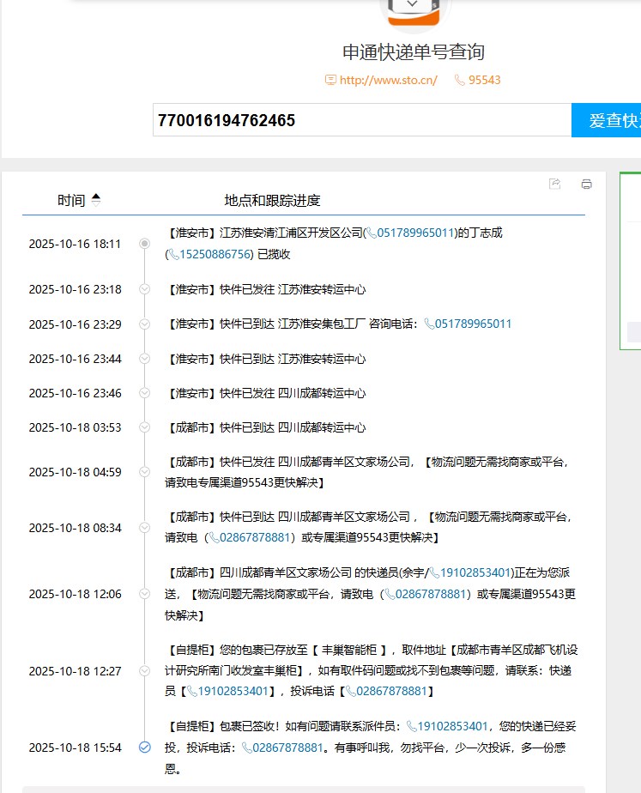The width and height of the screenshot is (641, 793).
Task: Click phone 051789965011 in 集包工厂 entry
Action: (x=473, y=324)
